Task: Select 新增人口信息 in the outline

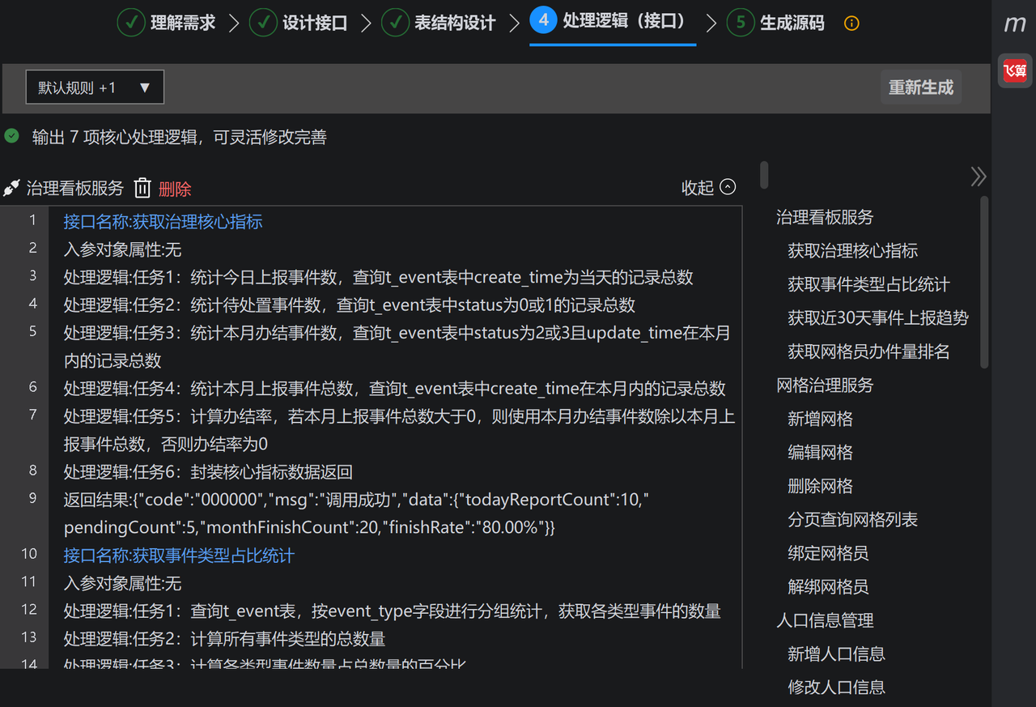Action: [x=837, y=654]
